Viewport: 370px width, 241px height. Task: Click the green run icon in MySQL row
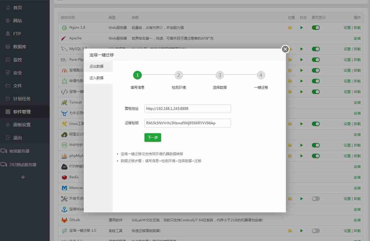(302, 49)
